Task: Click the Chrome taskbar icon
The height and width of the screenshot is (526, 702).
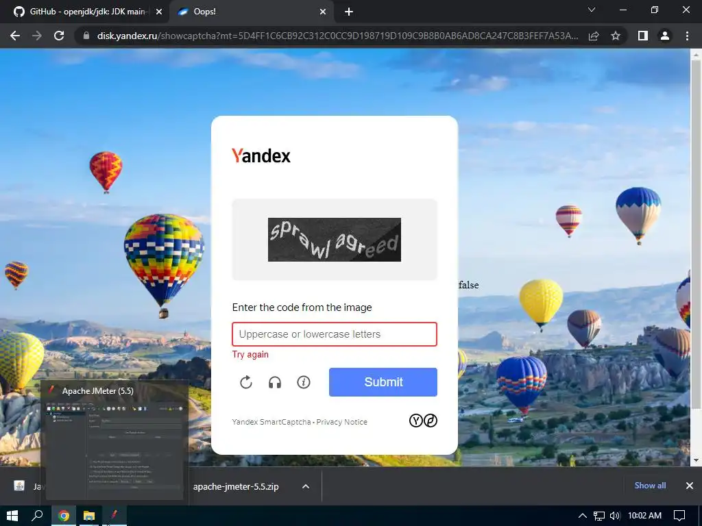Action: pyautogui.click(x=64, y=516)
